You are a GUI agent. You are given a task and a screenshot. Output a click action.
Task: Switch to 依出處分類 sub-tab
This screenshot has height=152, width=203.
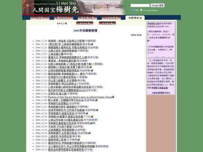pyautogui.click(x=85, y=23)
